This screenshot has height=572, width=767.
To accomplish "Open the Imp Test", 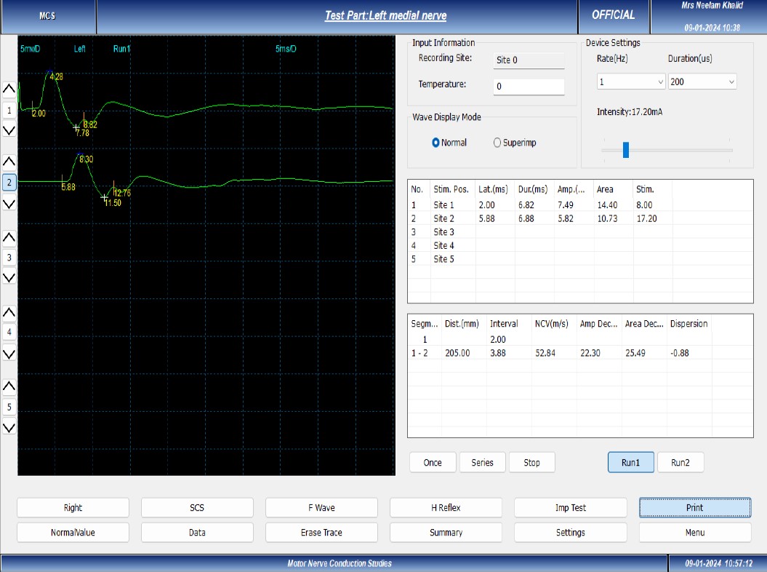I will point(571,507).
